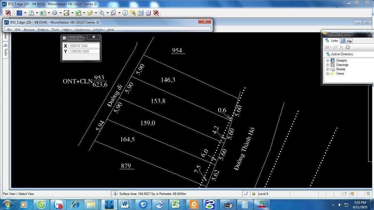Expand the Views tree node

click(328, 74)
